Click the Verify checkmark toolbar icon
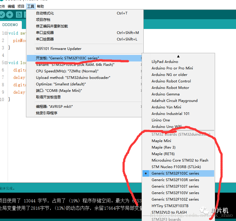Image resolution: width=236 pixels, height=221 pixels. point(2,14)
